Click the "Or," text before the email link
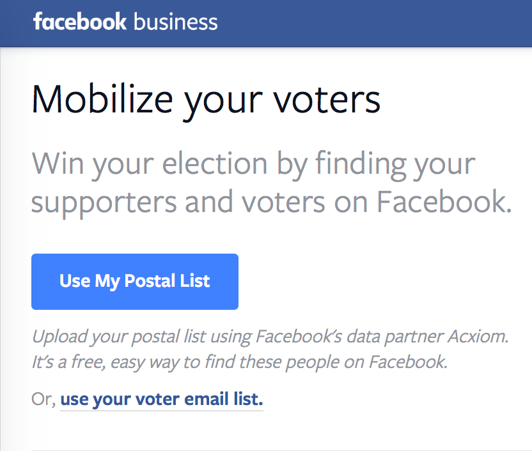The height and width of the screenshot is (451, 532). 43,400
